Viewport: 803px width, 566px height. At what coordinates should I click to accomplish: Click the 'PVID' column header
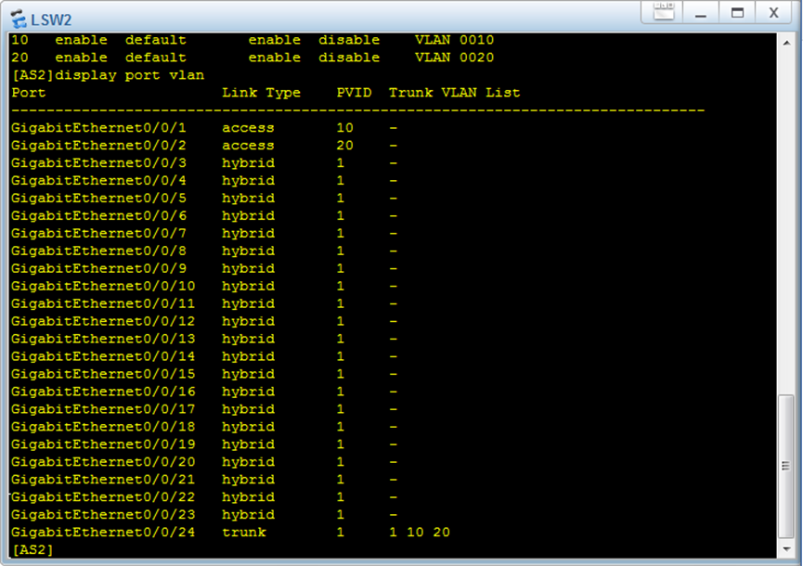[354, 93]
